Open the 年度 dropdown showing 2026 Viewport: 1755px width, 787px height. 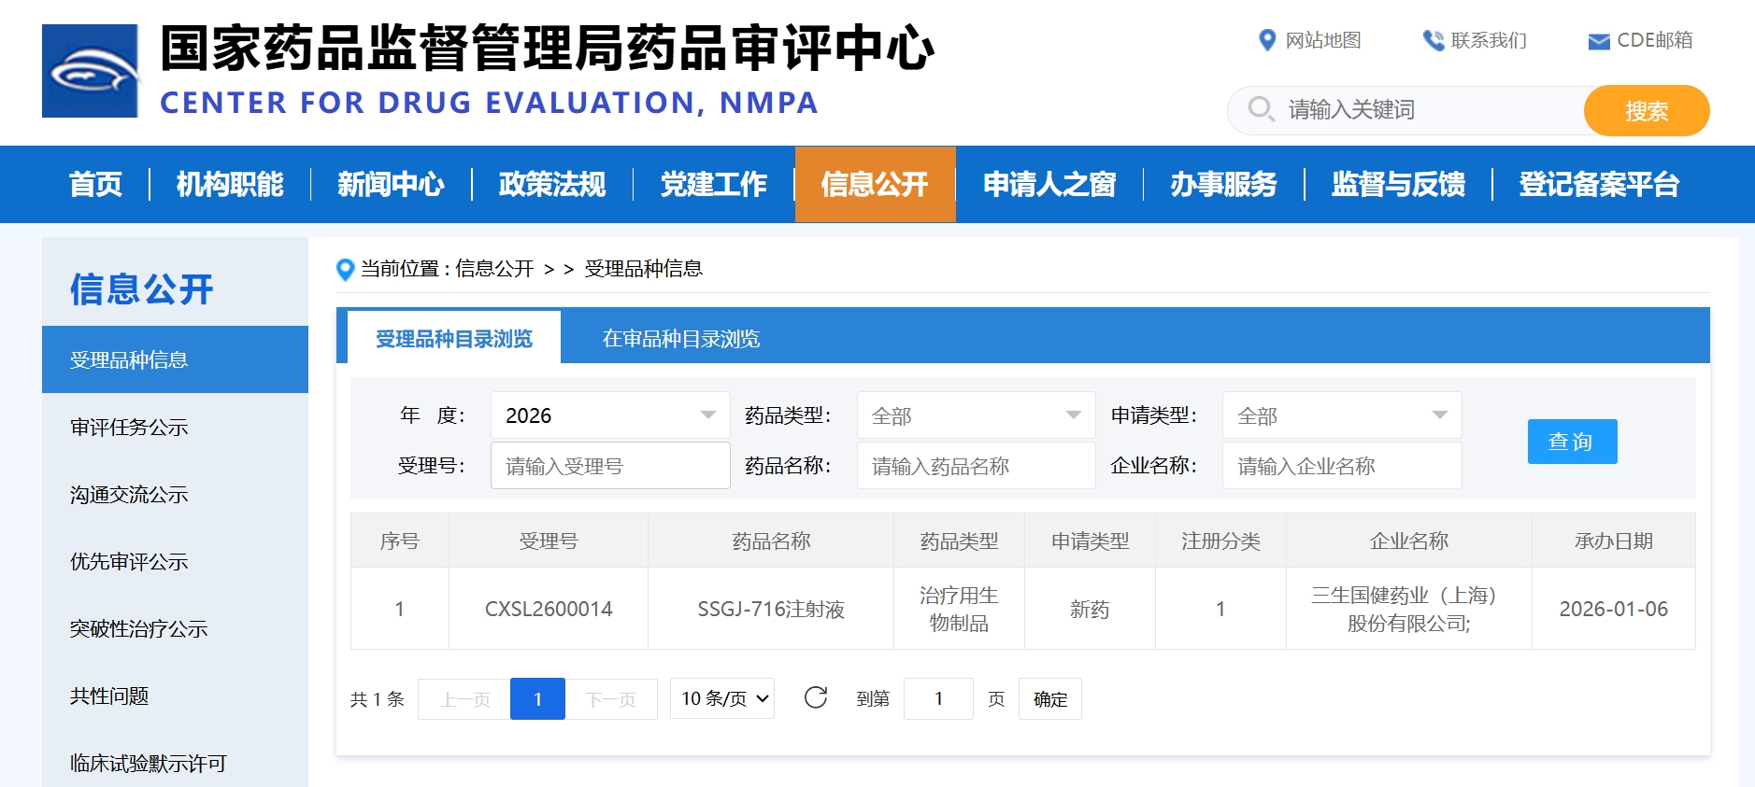[x=610, y=415]
